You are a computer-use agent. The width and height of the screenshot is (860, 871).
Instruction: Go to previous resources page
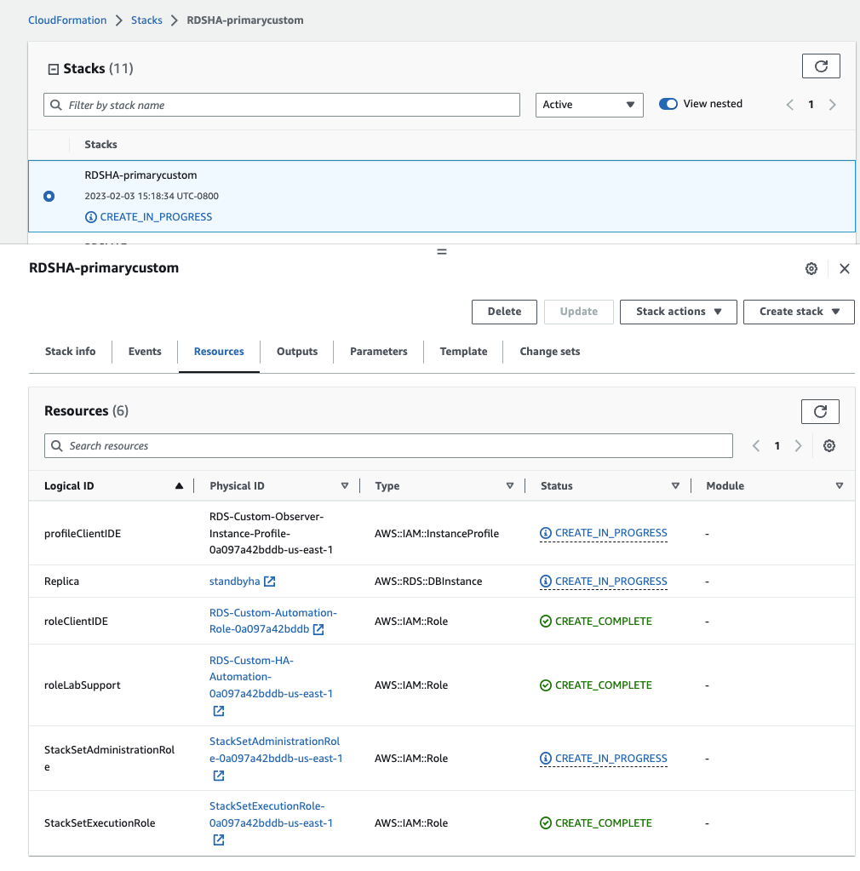pos(755,445)
